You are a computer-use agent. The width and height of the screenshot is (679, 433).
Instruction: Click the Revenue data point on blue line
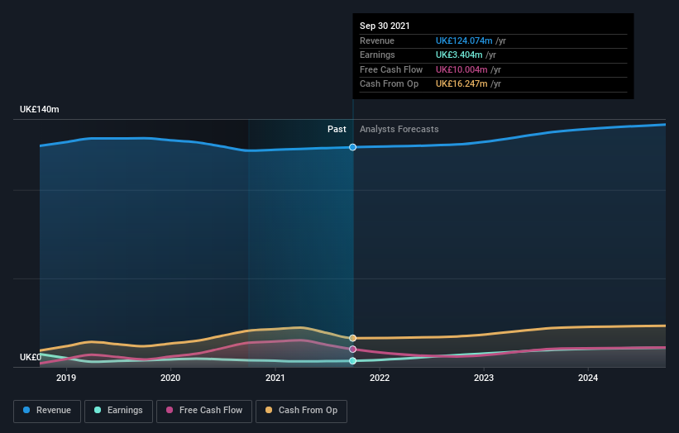(x=352, y=147)
